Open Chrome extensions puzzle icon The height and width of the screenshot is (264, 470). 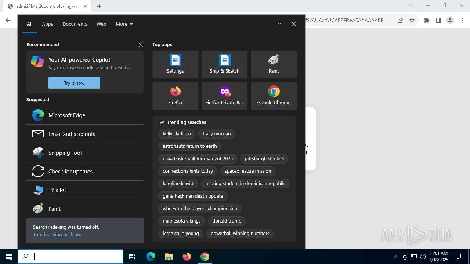tap(427, 20)
